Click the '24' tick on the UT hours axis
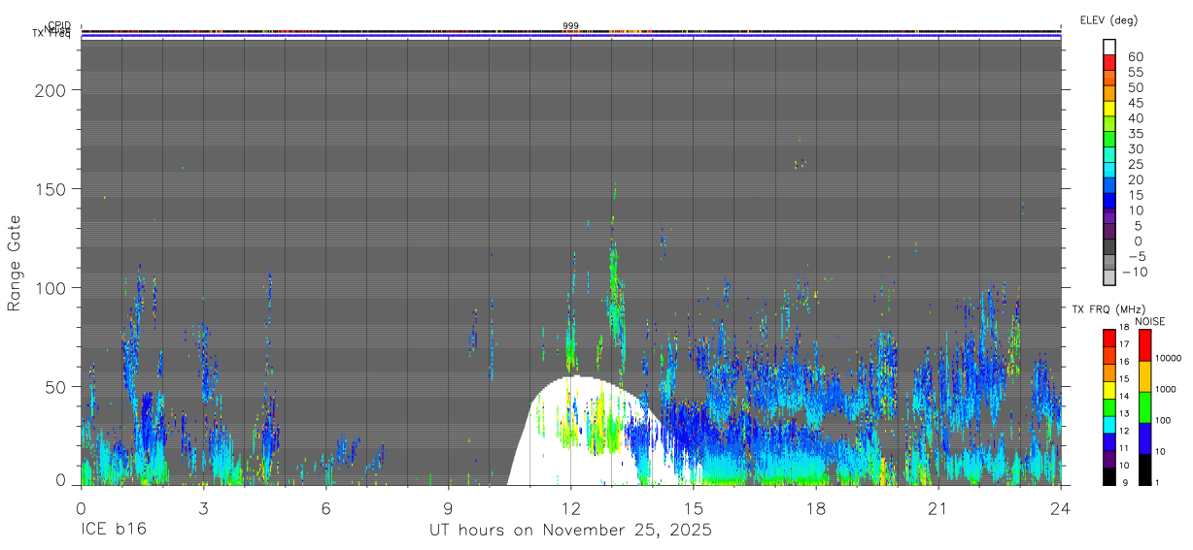Image resolution: width=1193 pixels, height=550 pixels. click(1060, 507)
